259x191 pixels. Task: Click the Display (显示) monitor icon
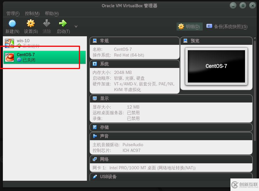click(x=95, y=98)
